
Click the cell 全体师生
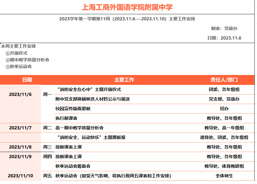224,176
